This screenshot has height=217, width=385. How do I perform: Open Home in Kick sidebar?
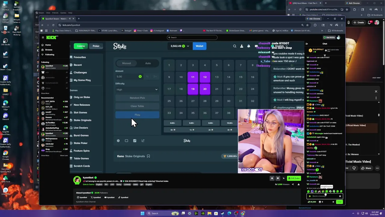(48, 45)
